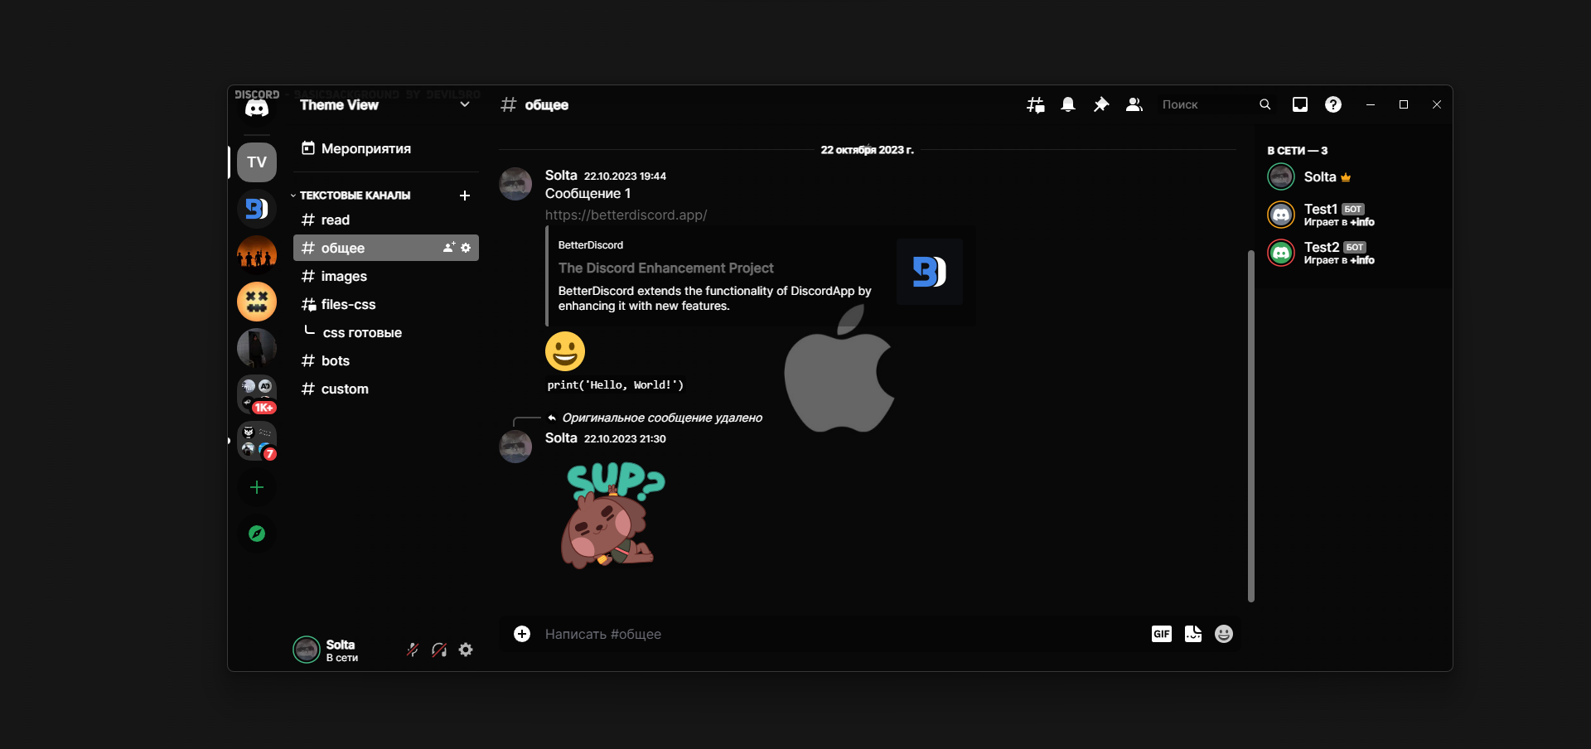Click the attachment plus in the message bar
Viewport: 1591px width, 749px height.
point(522,634)
